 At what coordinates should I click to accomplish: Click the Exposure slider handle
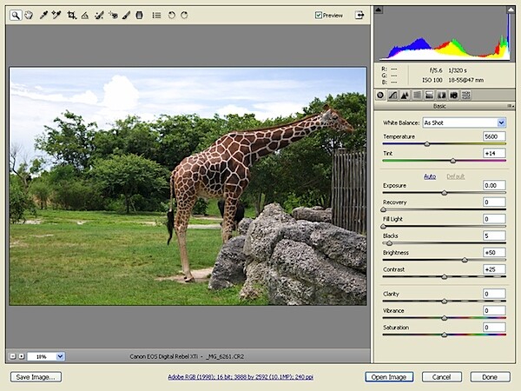445,193
